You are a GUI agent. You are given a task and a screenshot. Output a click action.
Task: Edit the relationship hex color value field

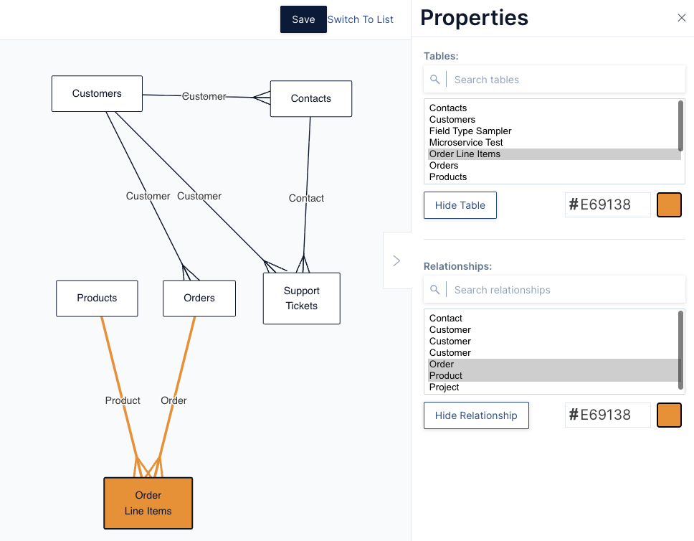pos(607,415)
